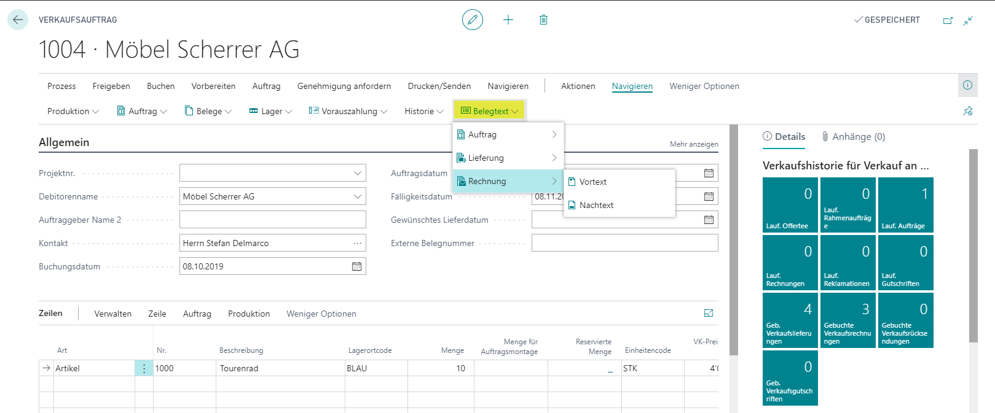Click the edit pencil icon
The width and height of the screenshot is (995, 413).
pos(473,20)
